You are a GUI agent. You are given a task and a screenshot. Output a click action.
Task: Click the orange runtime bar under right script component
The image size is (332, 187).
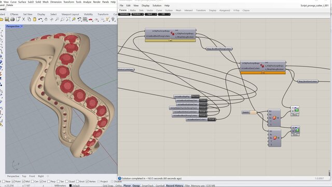[263, 73]
